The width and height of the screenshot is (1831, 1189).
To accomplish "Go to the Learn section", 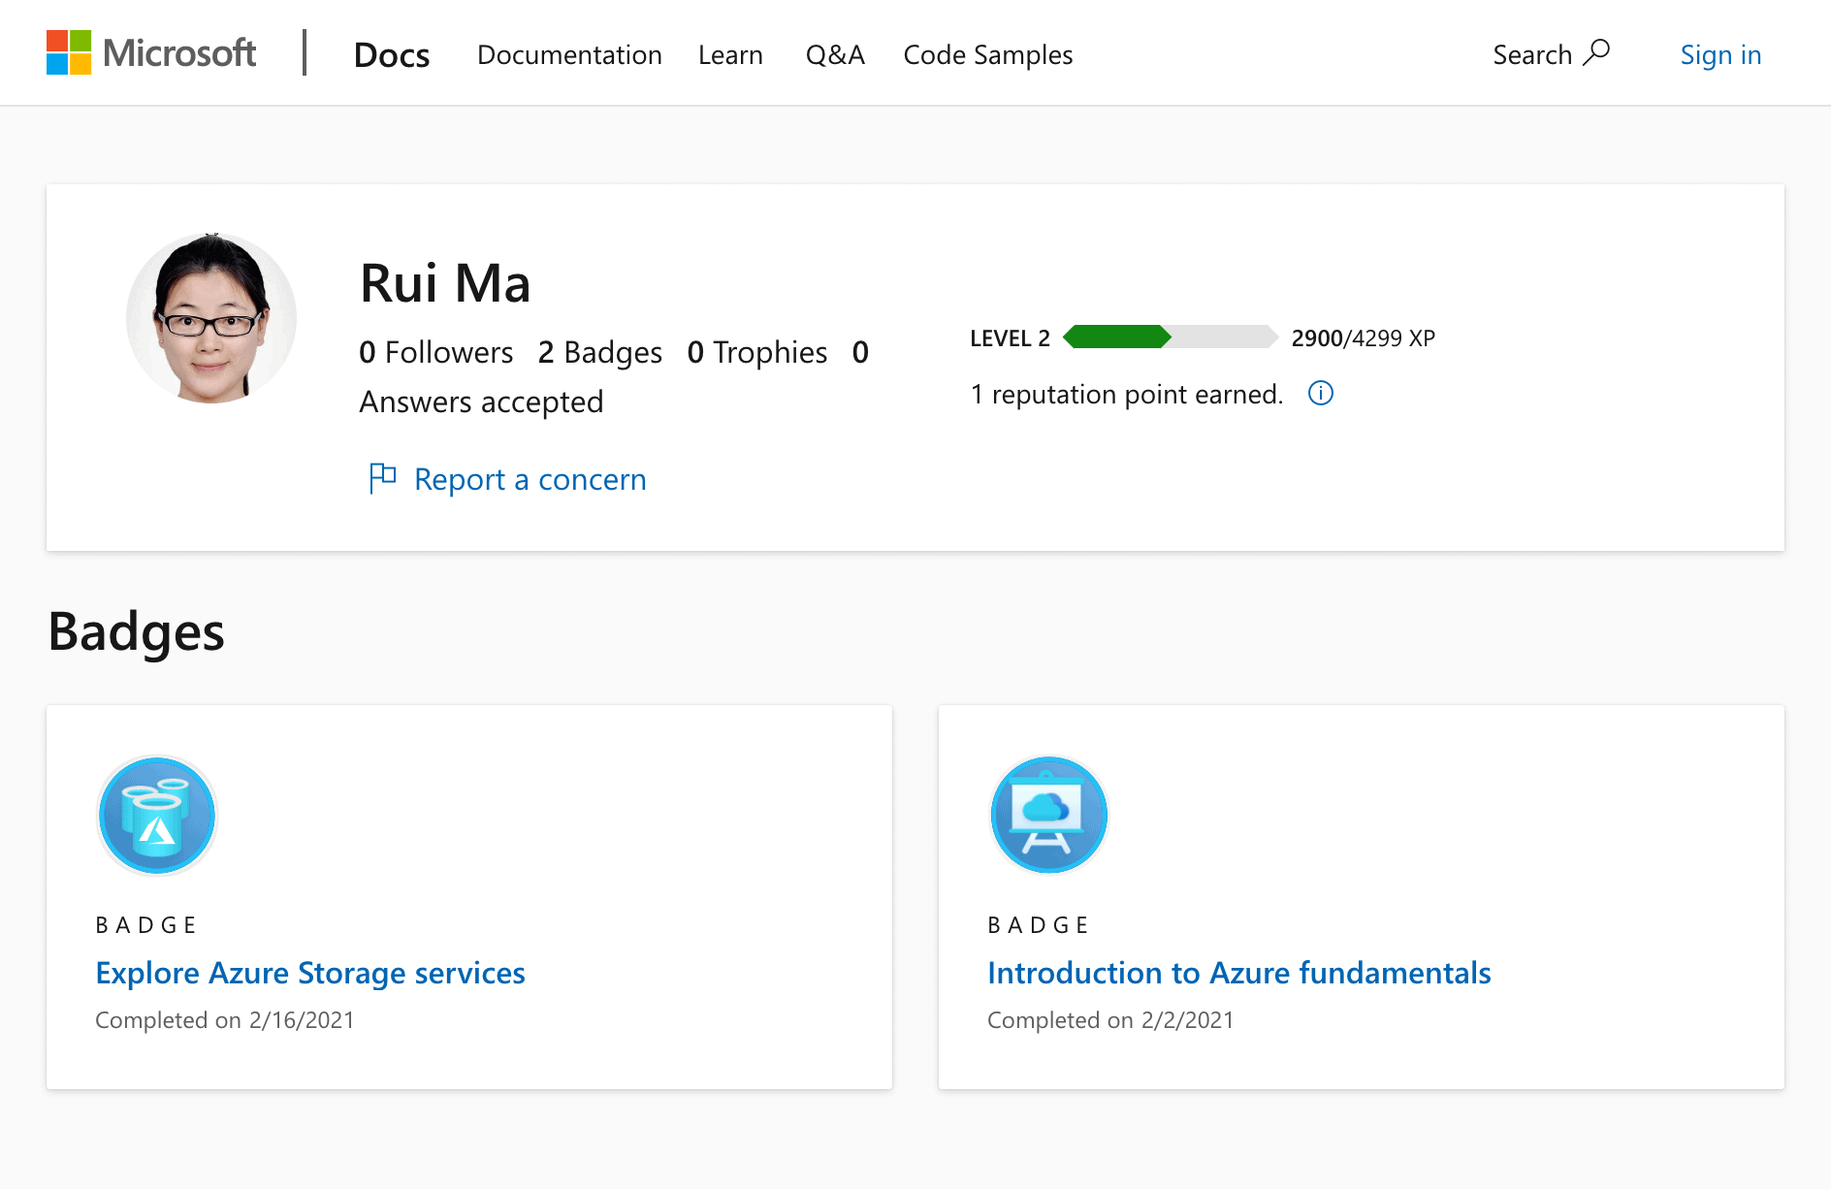I will 730,55.
